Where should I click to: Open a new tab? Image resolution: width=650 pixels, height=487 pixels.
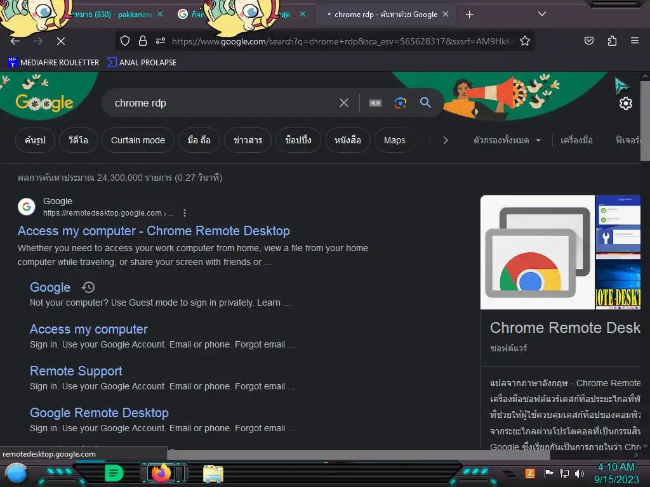pyautogui.click(x=469, y=15)
